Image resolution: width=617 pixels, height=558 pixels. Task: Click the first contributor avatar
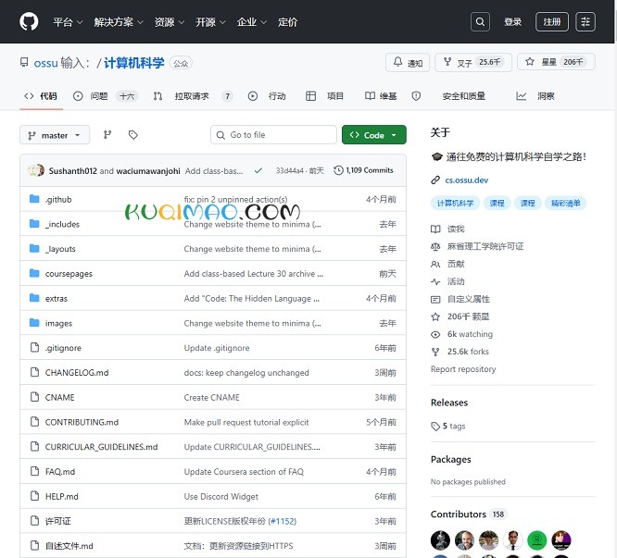[440, 539]
